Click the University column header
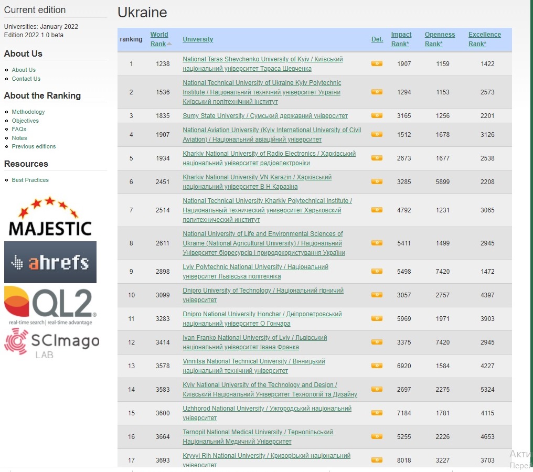Image resolution: width=533 pixels, height=472 pixels. [x=198, y=39]
